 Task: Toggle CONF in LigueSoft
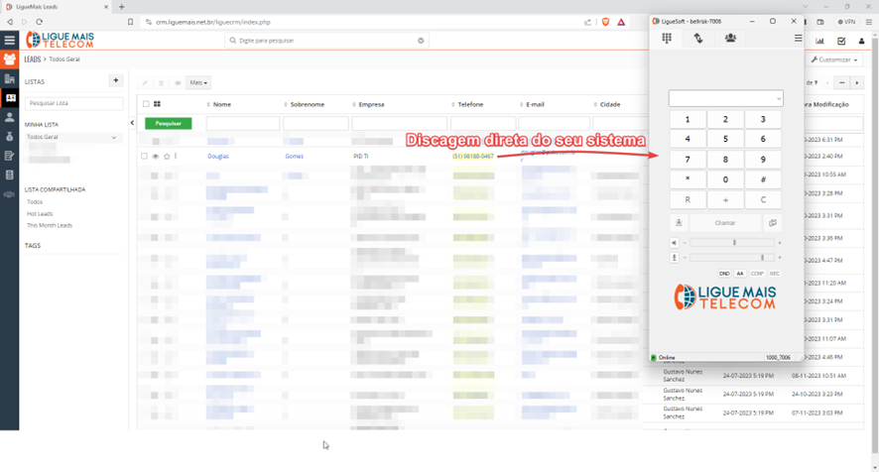click(x=757, y=274)
